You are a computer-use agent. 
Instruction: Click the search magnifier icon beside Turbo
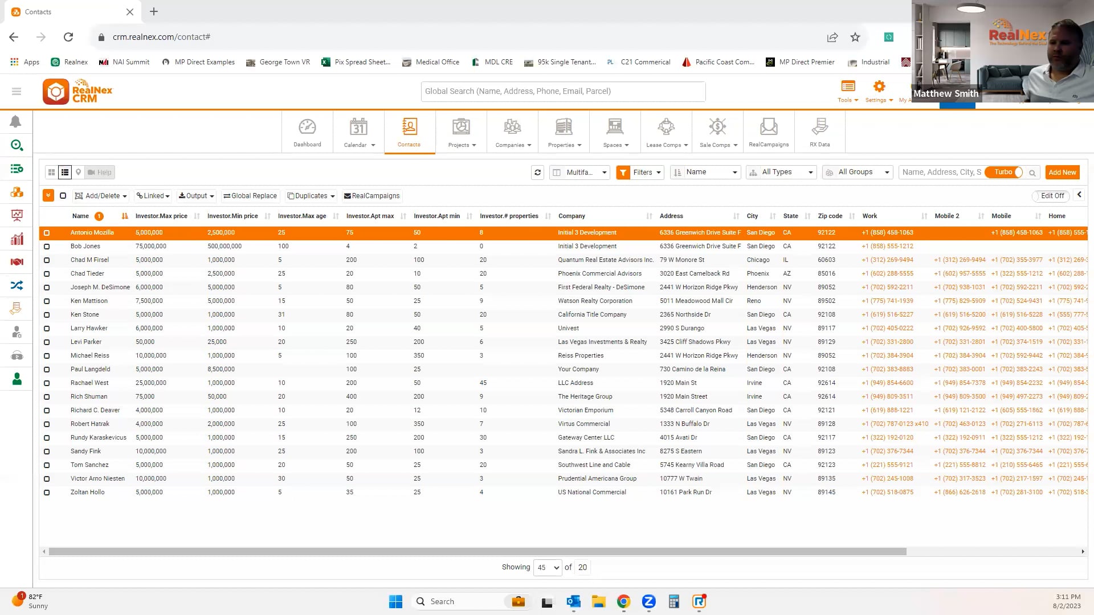coord(1032,173)
